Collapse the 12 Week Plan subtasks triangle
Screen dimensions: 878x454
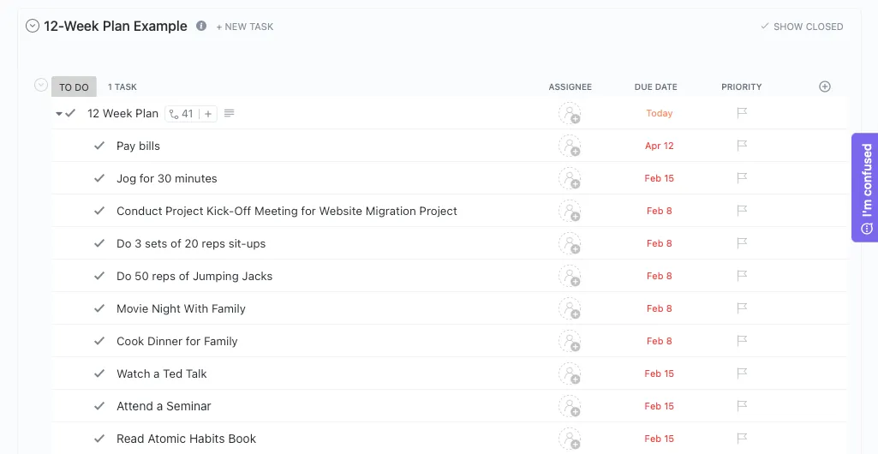pyautogui.click(x=59, y=114)
